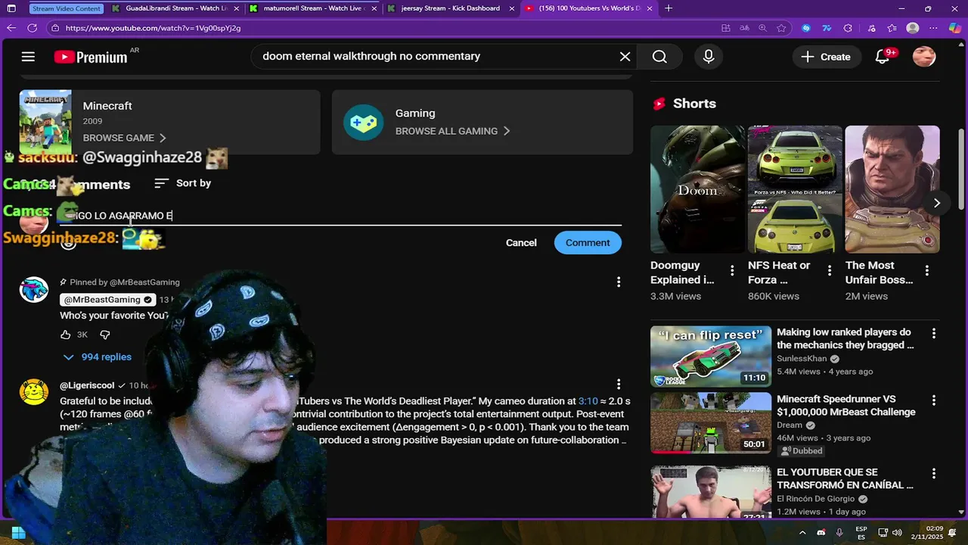This screenshot has width=968, height=545.
Task: Open the YouTube guide hamburger menu
Action: click(28, 57)
